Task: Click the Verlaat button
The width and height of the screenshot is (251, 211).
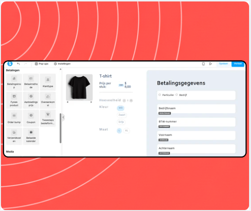Action: click(x=238, y=64)
